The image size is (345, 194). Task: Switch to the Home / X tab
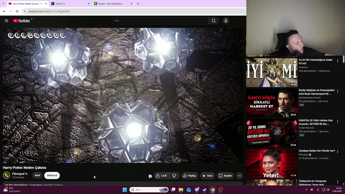70,4
